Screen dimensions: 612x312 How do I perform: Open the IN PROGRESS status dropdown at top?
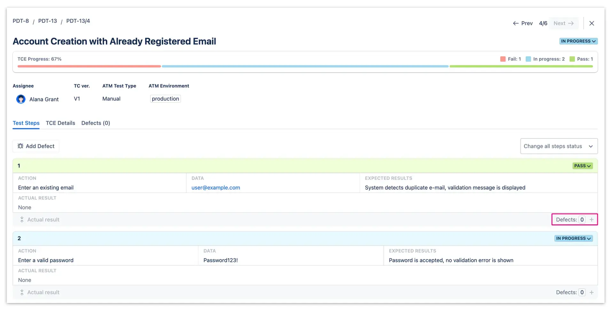tap(578, 41)
